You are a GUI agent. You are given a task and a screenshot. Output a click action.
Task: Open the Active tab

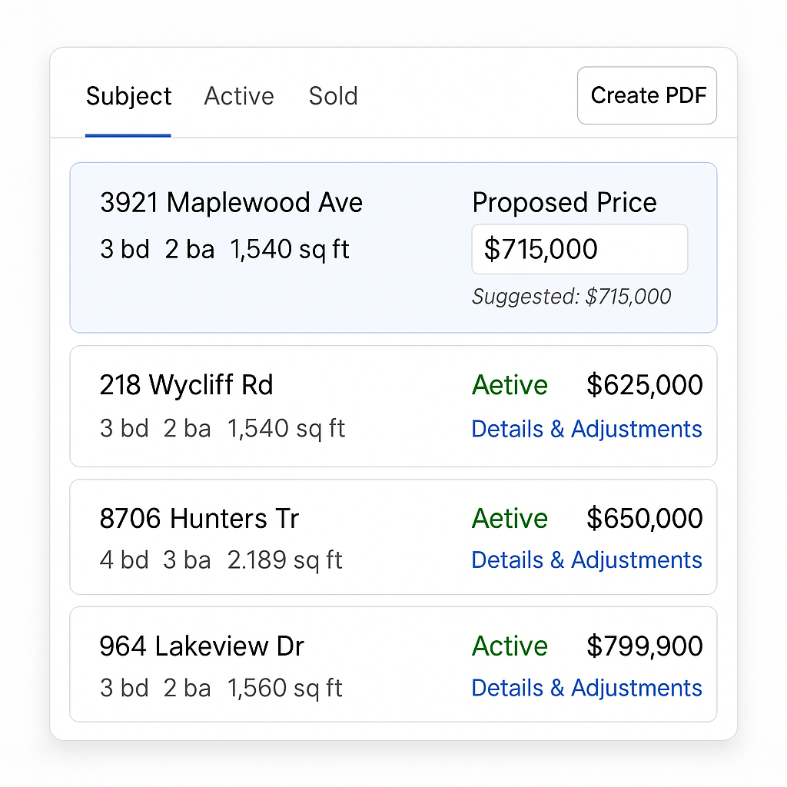point(239,97)
